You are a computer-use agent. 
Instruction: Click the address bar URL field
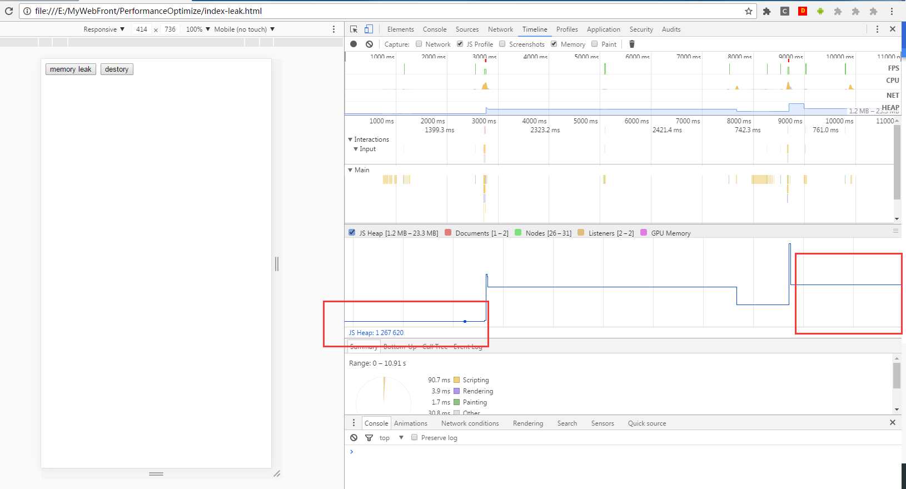click(x=387, y=11)
